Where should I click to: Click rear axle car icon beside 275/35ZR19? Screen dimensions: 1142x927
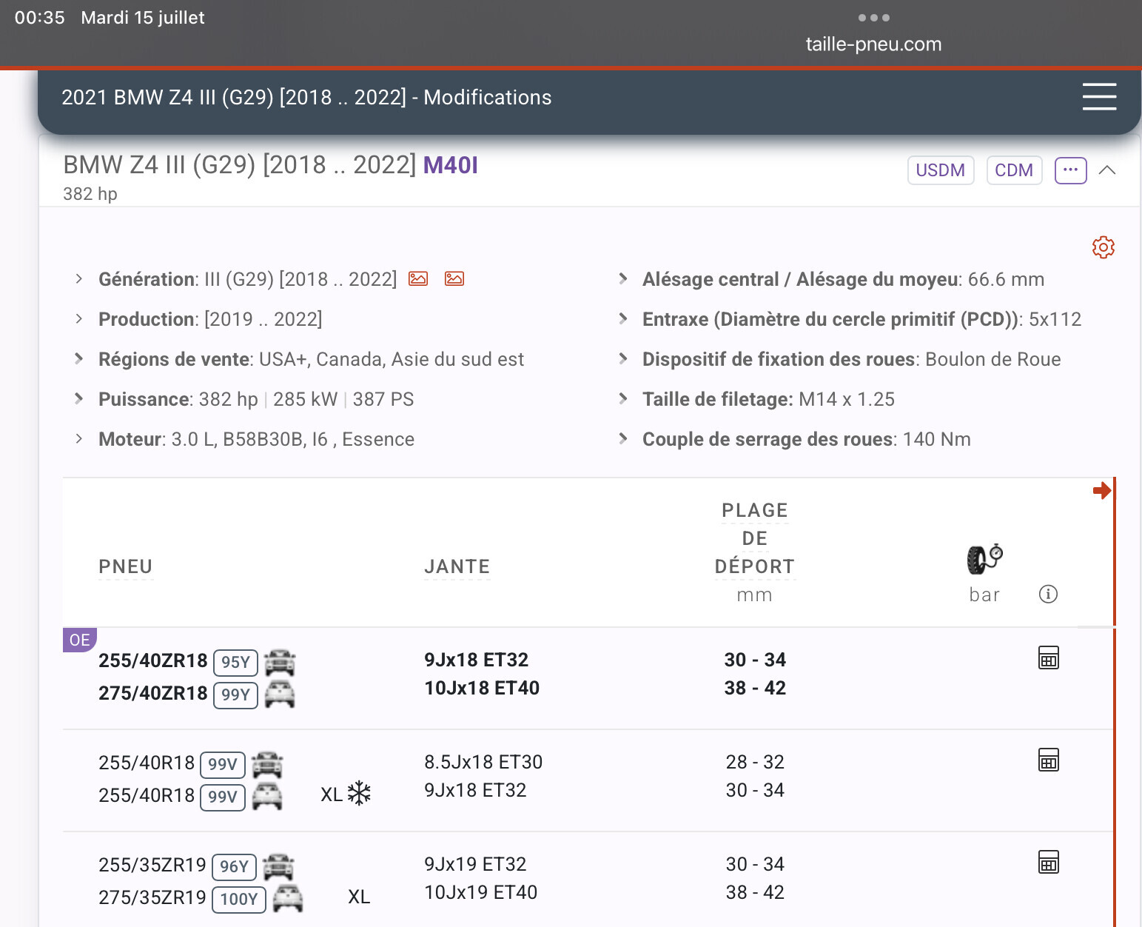click(x=288, y=899)
